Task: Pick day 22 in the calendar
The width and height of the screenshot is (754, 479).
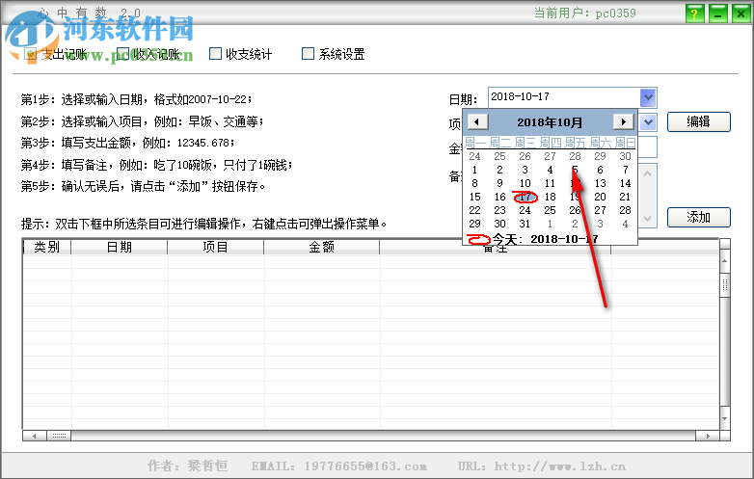Action: (x=474, y=210)
